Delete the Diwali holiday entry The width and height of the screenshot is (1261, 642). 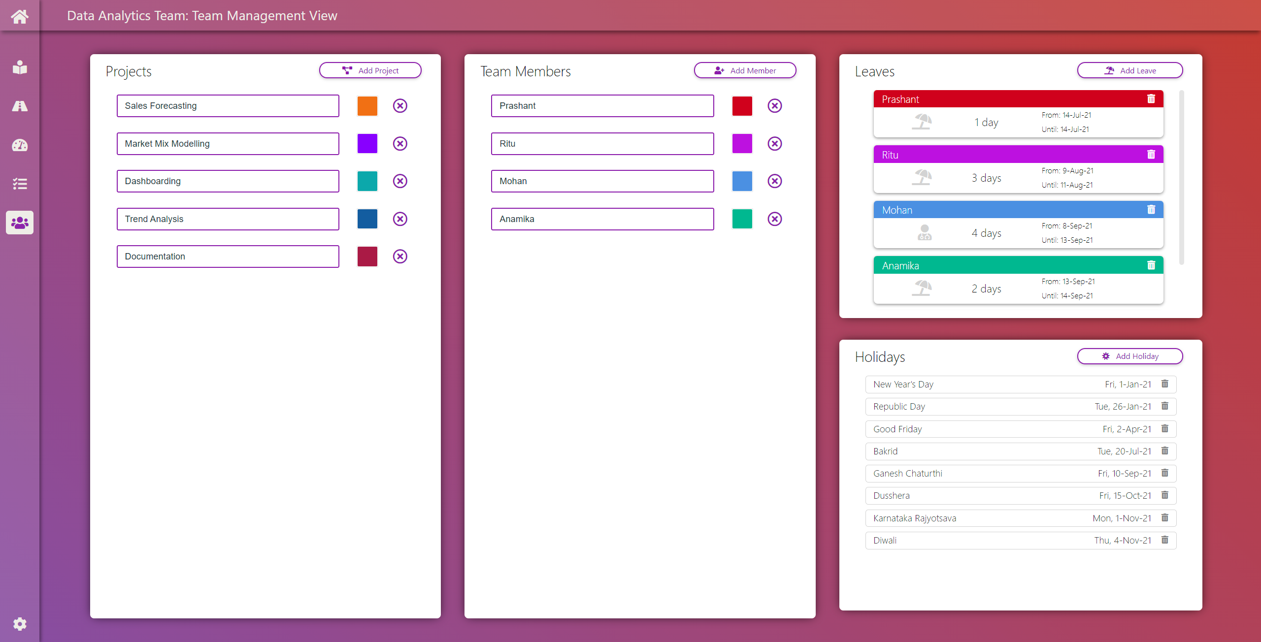click(x=1164, y=540)
